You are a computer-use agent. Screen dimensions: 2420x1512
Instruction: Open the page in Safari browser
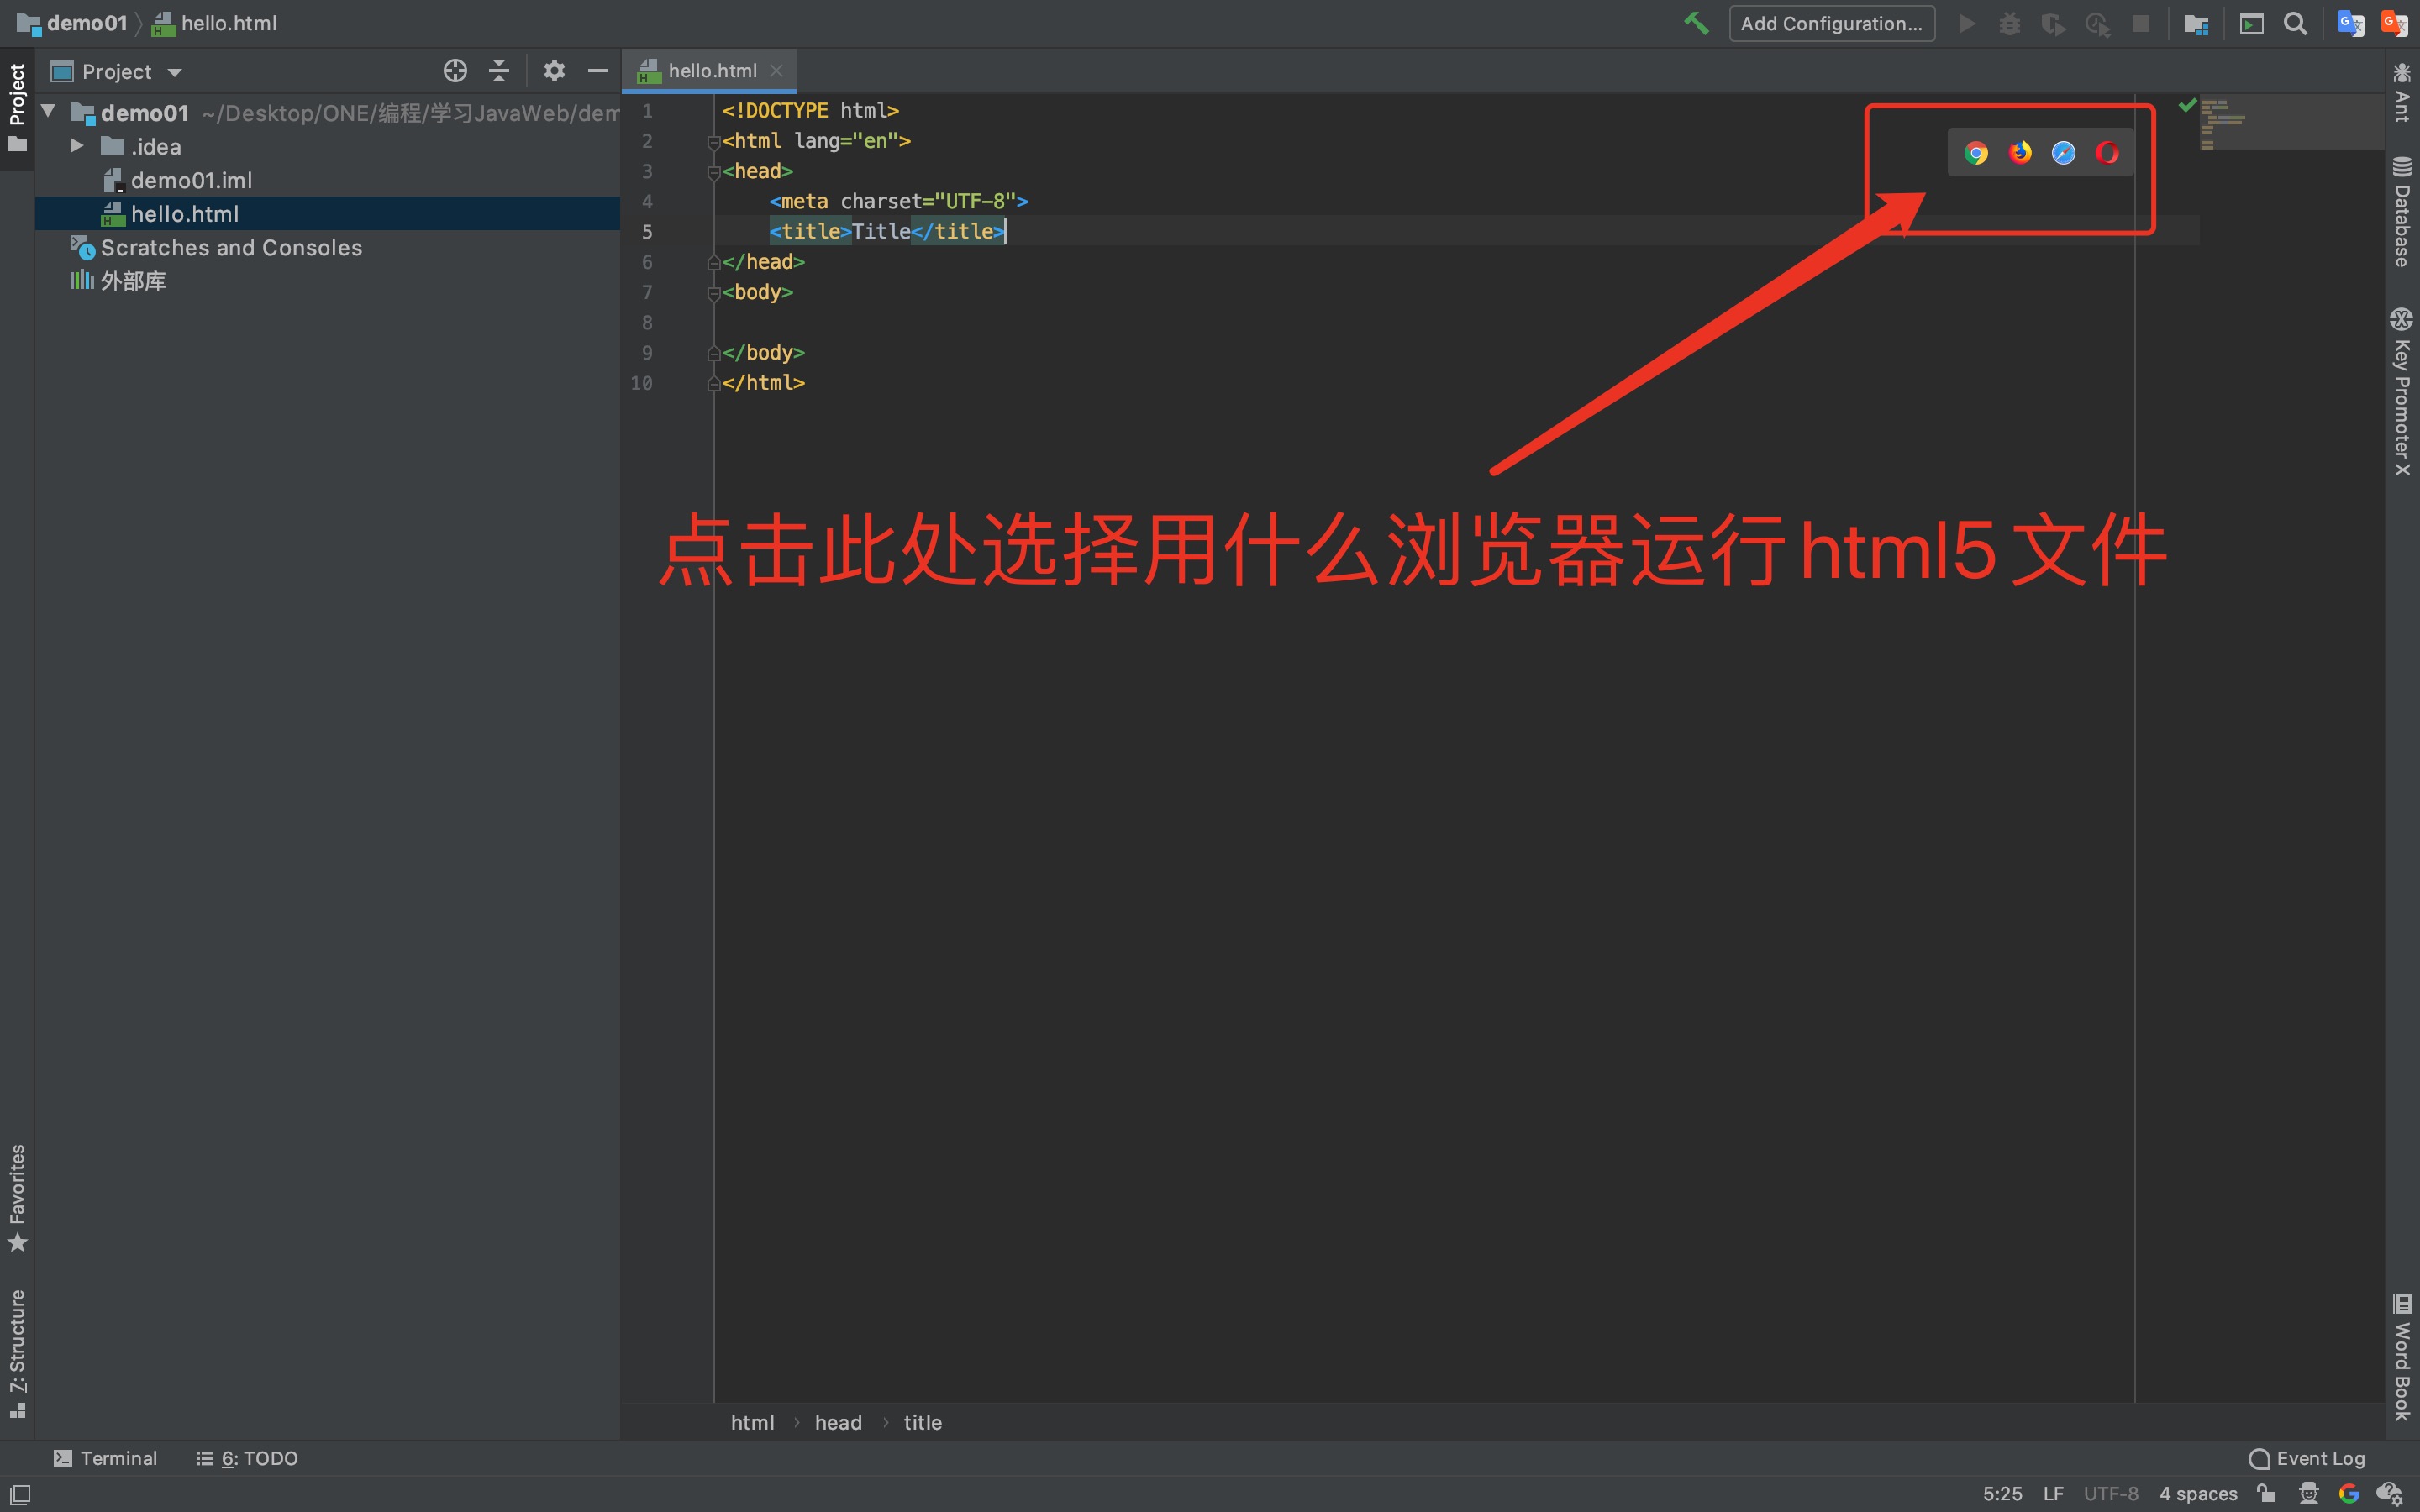tap(2064, 152)
